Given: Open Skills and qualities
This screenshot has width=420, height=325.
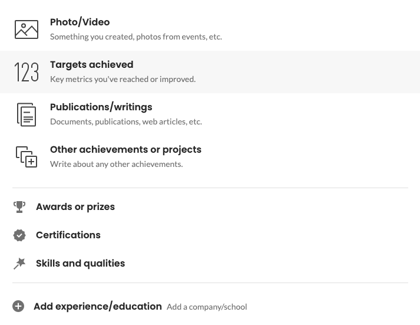Looking at the screenshot, I should tap(80, 263).
